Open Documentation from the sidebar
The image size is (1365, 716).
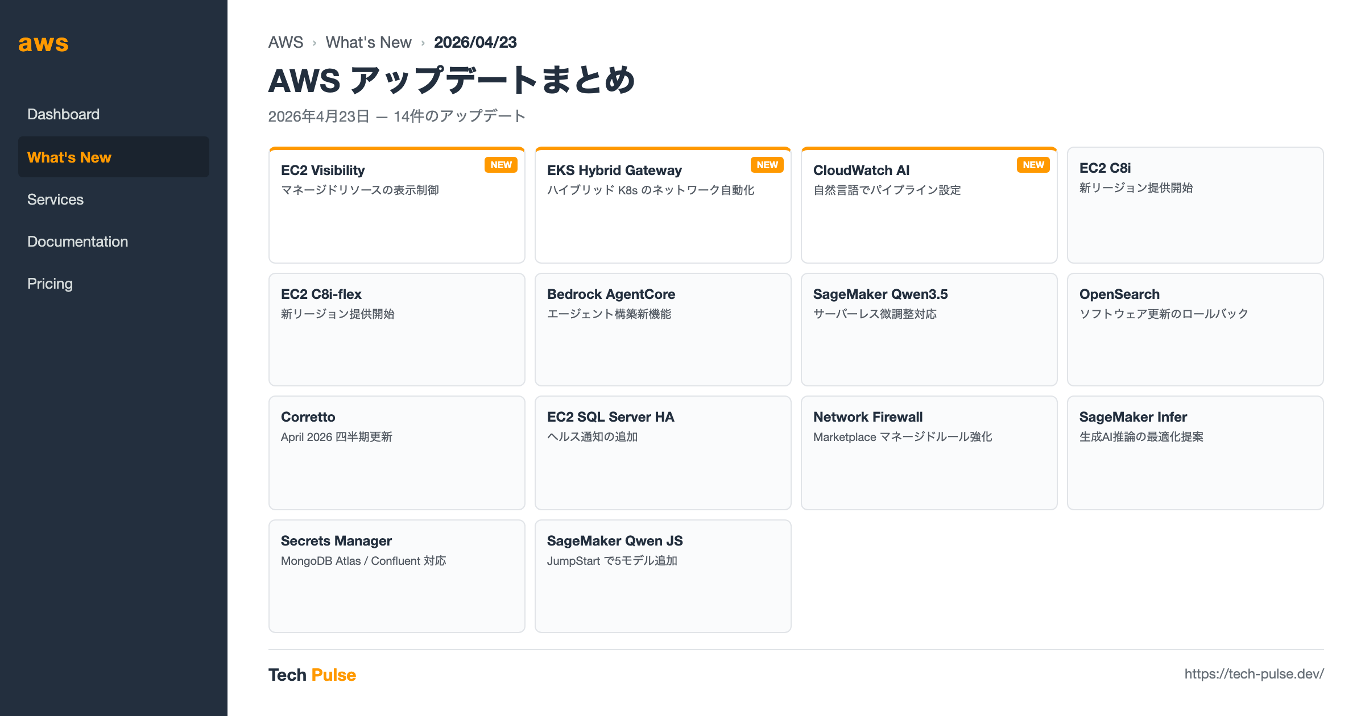point(114,242)
